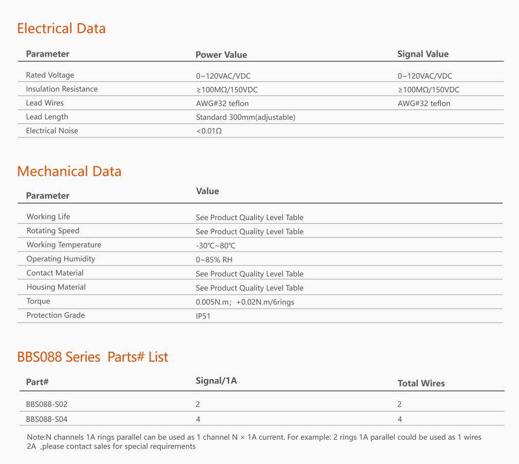Click the IP51 protection grade value
Viewport: 519px width, 464px height.
pyautogui.click(x=203, y=316)
